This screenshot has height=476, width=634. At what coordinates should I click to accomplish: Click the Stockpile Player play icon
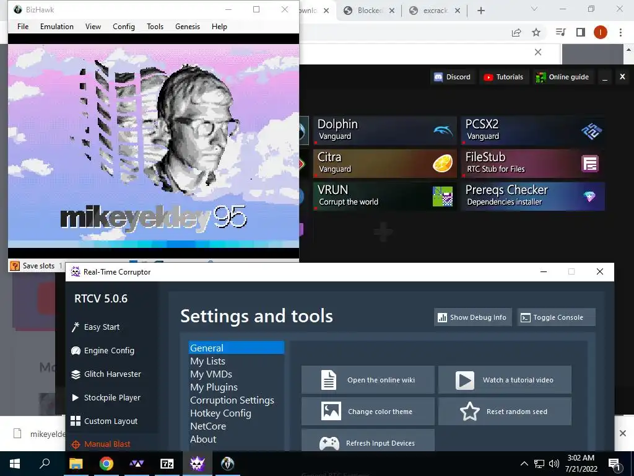tap(75, 397)
